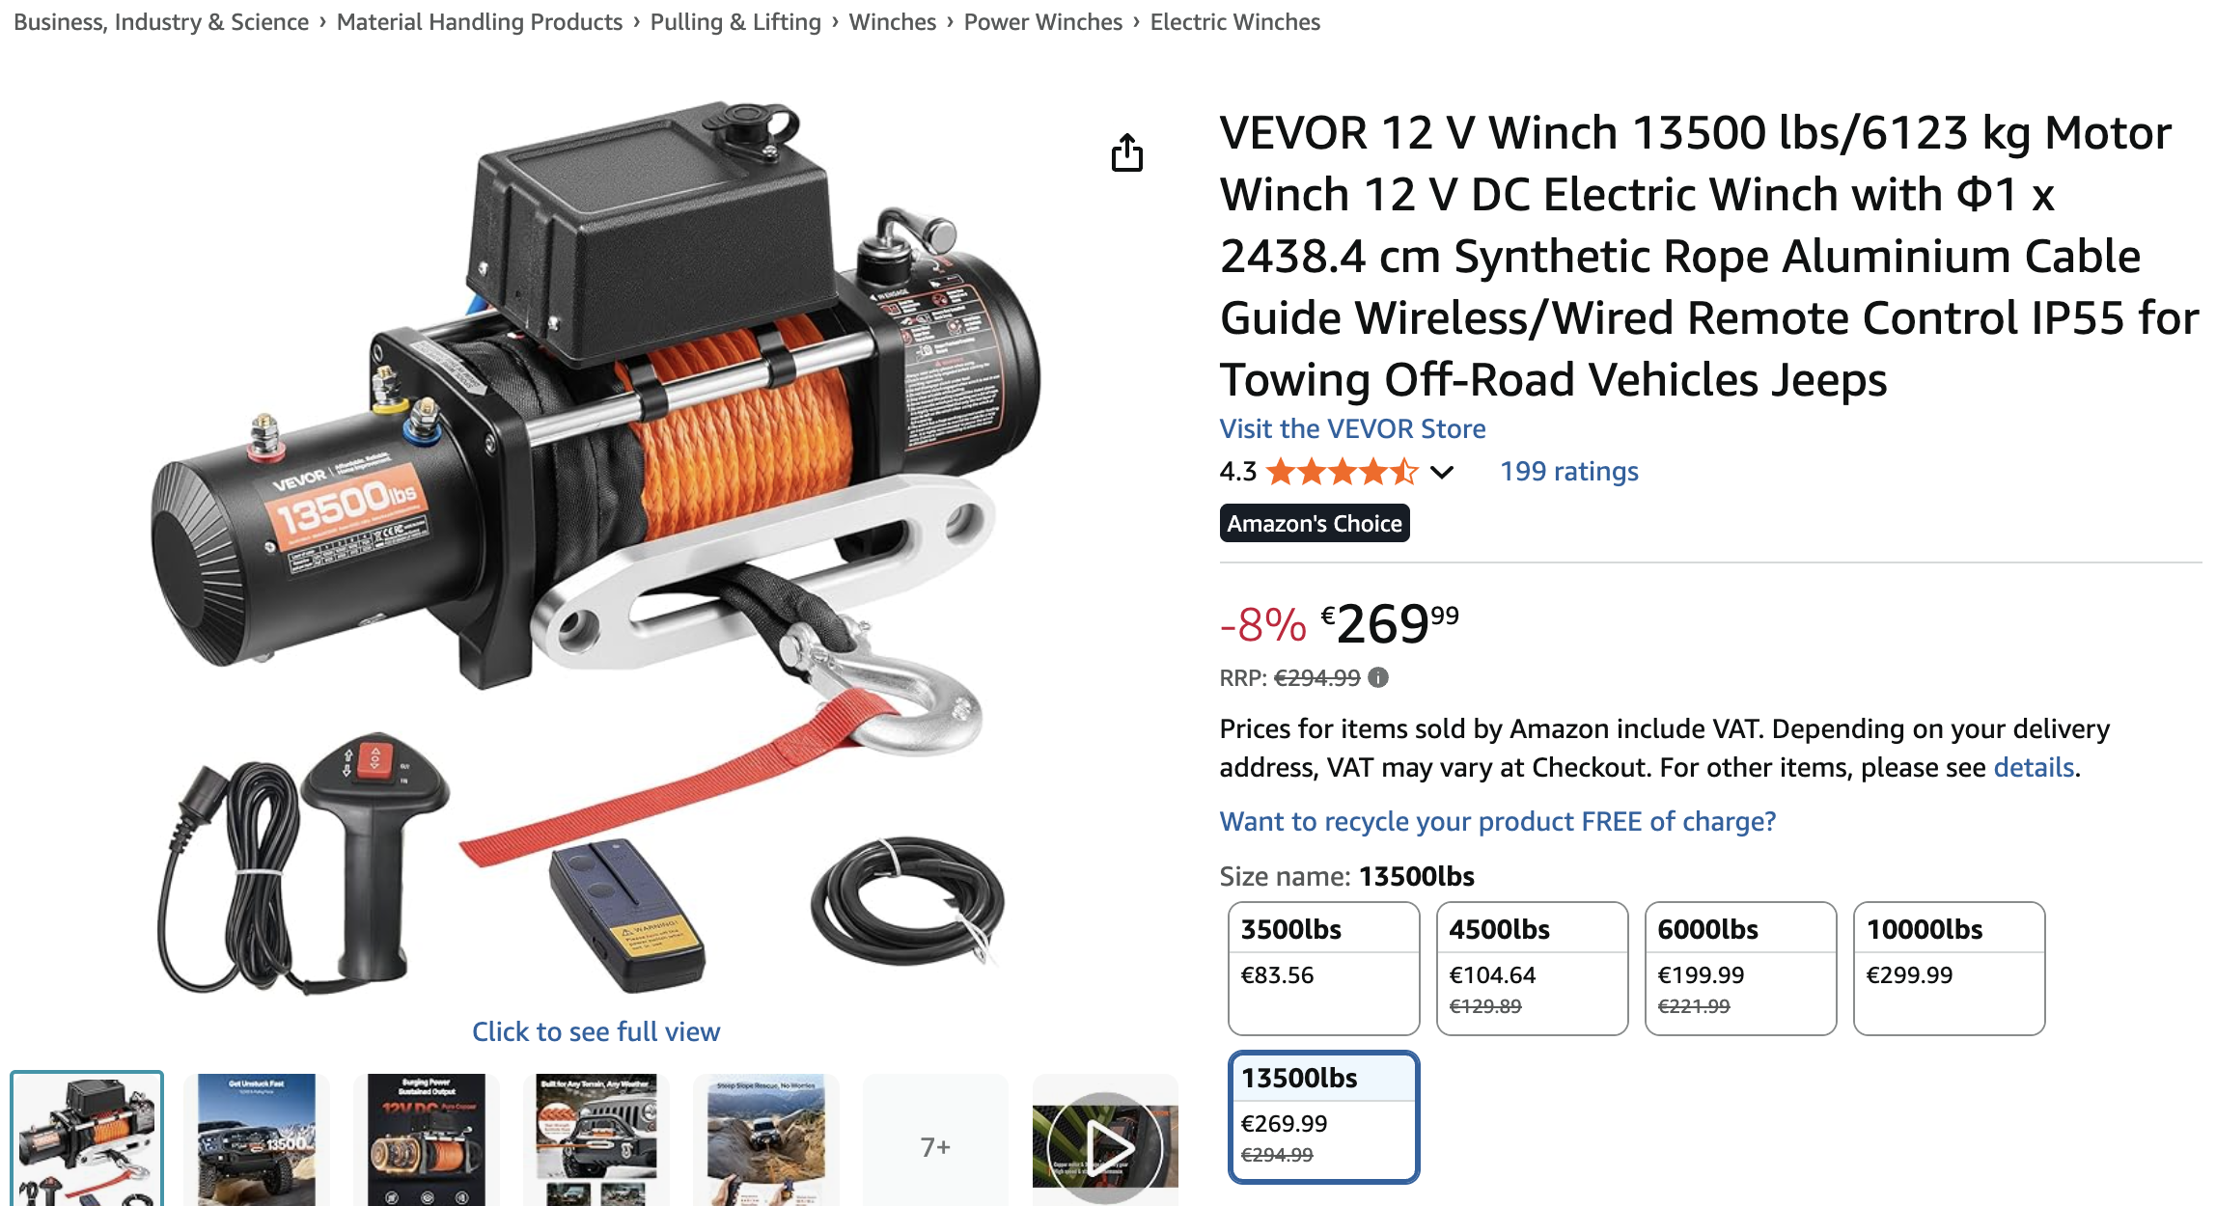Click the share icon above product image

click(1126, 152)
